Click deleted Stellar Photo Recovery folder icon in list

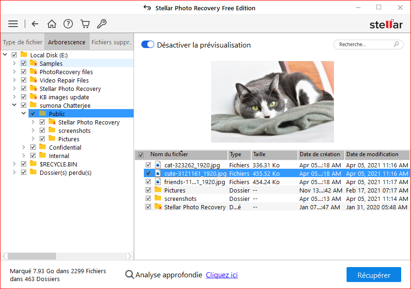(x=158, y=206)
